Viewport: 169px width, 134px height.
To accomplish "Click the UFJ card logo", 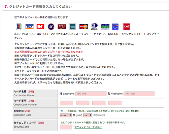I will tap(62, 27).
